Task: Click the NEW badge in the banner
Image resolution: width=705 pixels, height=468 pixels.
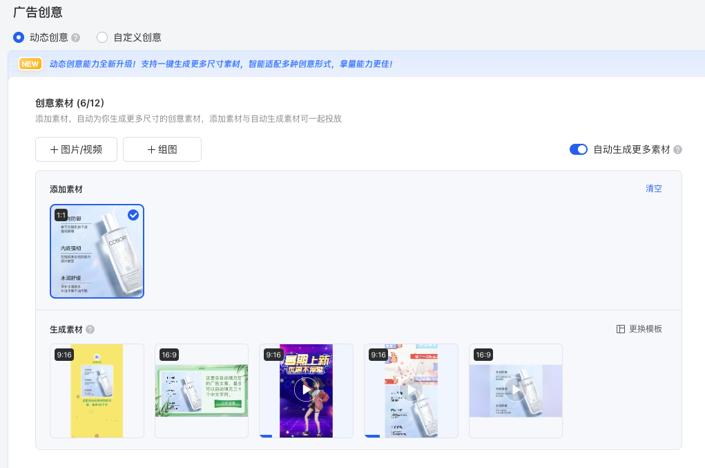Action: pos(30,64)
